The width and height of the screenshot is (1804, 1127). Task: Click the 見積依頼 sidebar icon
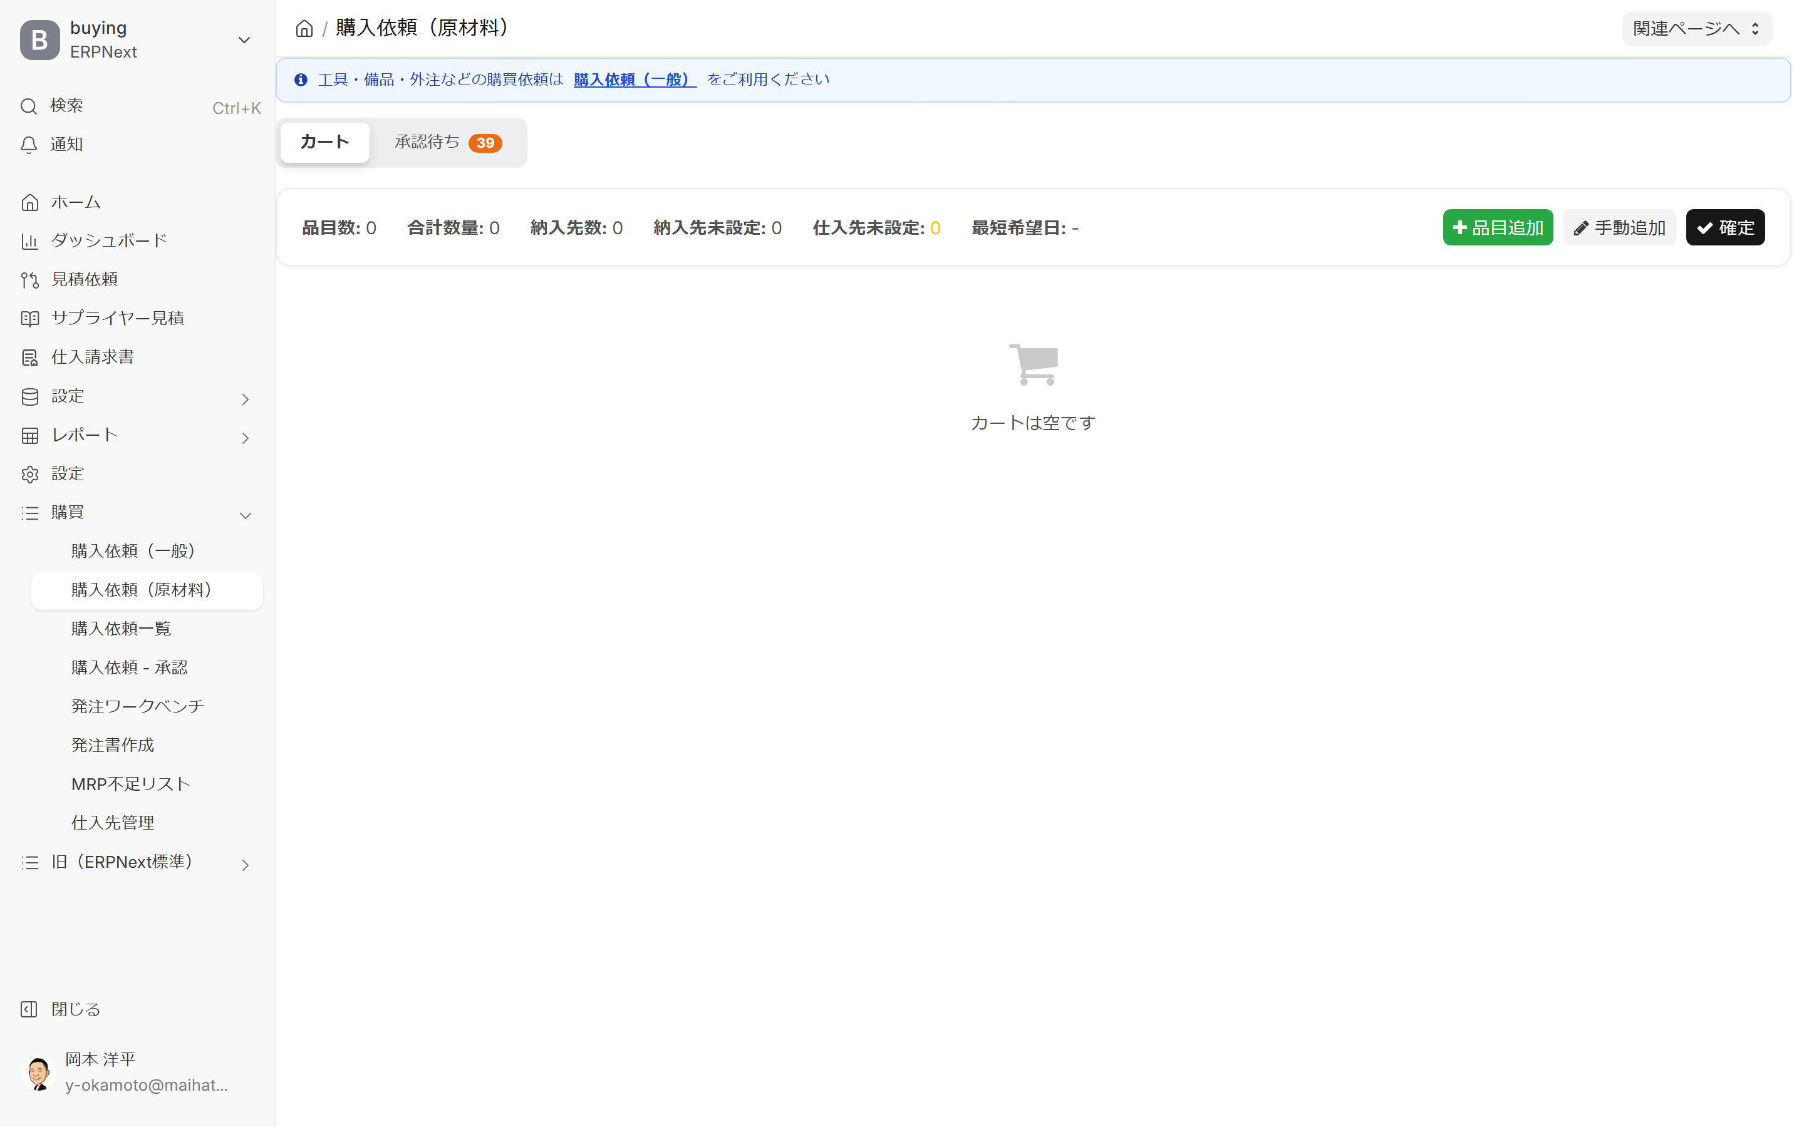tap(30, 279)
